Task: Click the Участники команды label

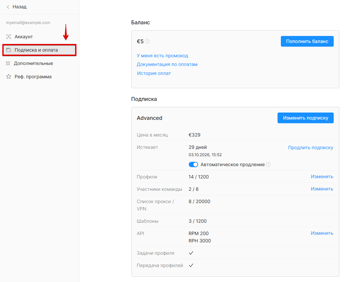Action: [159, 189]
